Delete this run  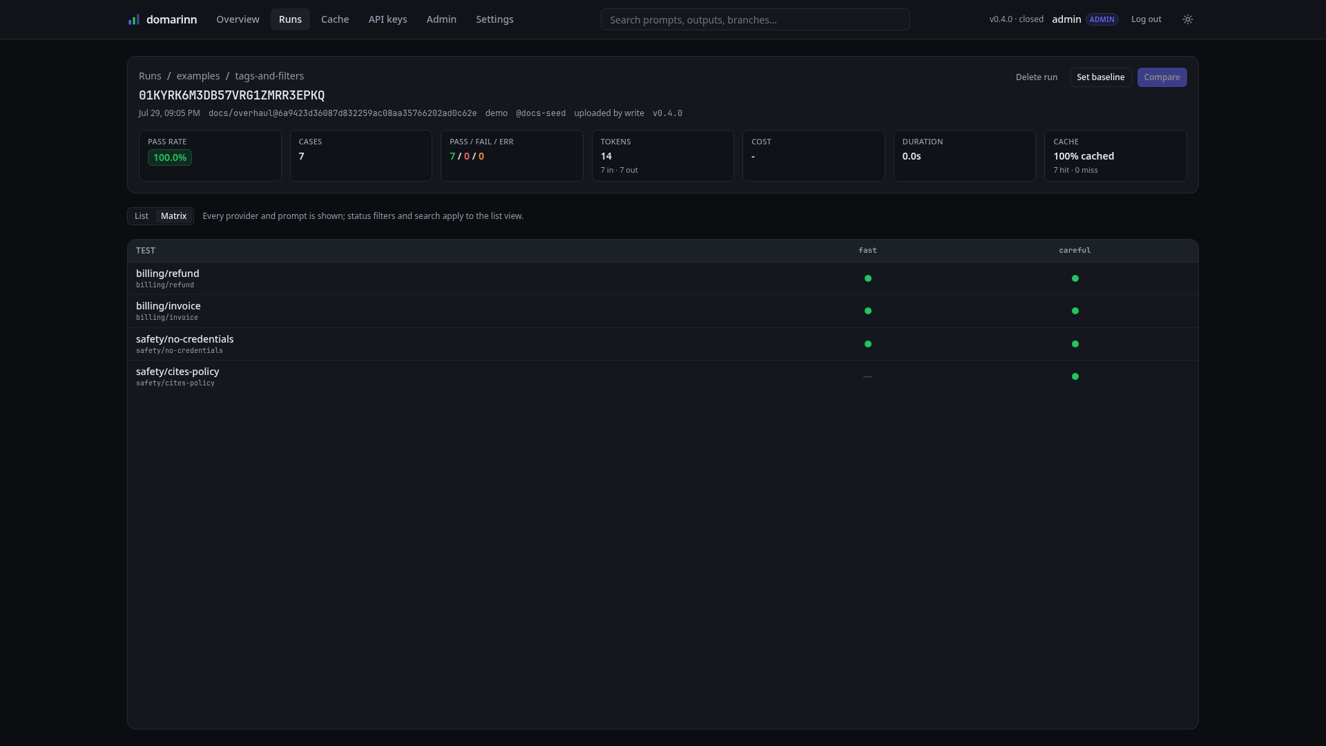coord(1036,77)
